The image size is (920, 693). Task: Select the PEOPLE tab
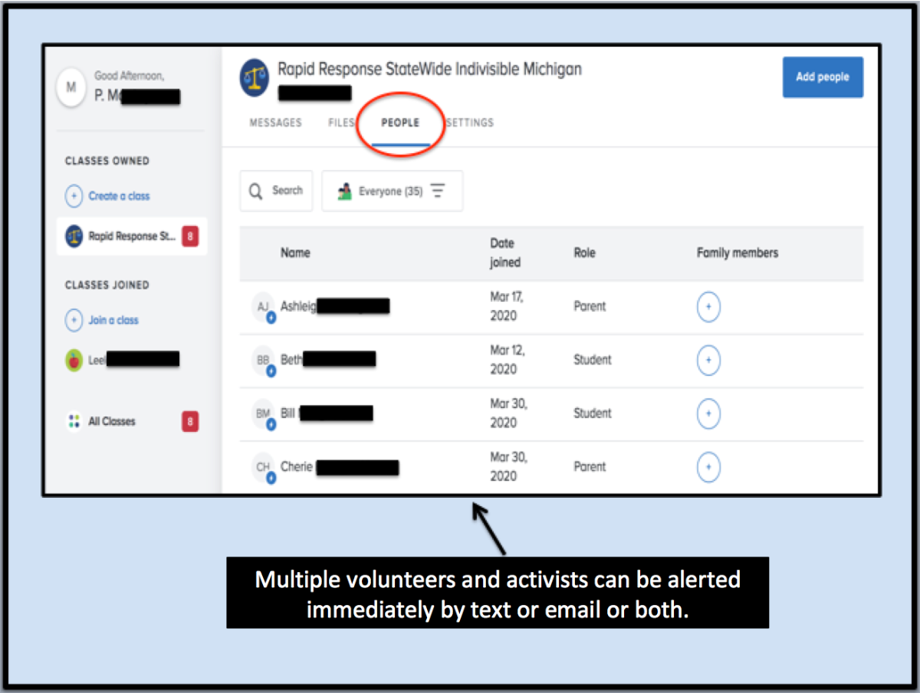pyautogui.click(x=400, y=123)
